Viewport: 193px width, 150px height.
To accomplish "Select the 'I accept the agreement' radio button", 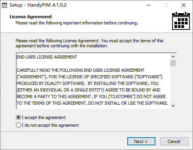I will click(19, 117).
